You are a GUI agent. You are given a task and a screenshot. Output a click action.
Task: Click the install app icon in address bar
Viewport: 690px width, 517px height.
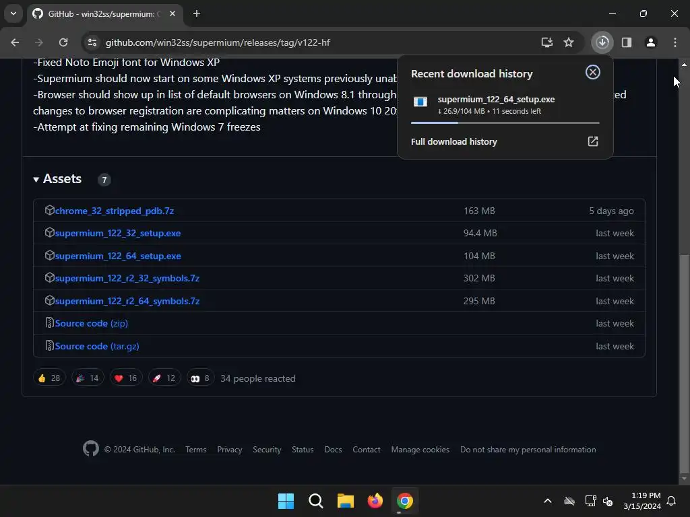click(x=547, y=42)
